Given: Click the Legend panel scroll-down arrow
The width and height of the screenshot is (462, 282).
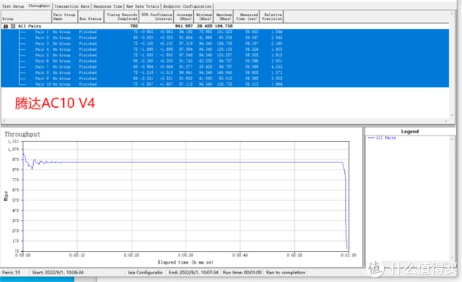Looking at the screenshot, I should click(452, 257).
